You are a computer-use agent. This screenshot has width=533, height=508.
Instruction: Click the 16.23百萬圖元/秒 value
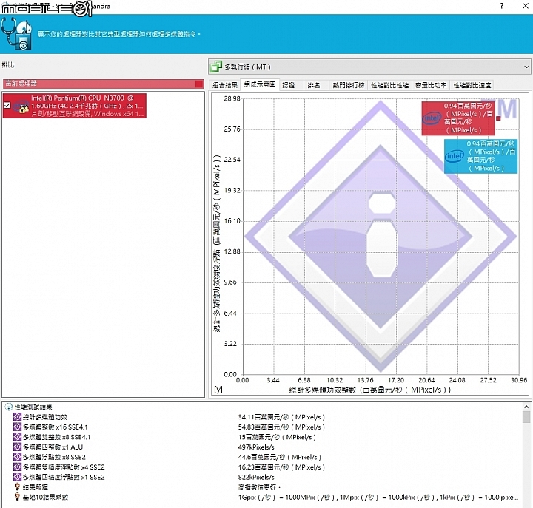[281, 467]
